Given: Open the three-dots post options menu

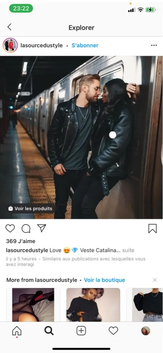Looking at the screenshot, I should pyautogui.click(x=154, y=46).
